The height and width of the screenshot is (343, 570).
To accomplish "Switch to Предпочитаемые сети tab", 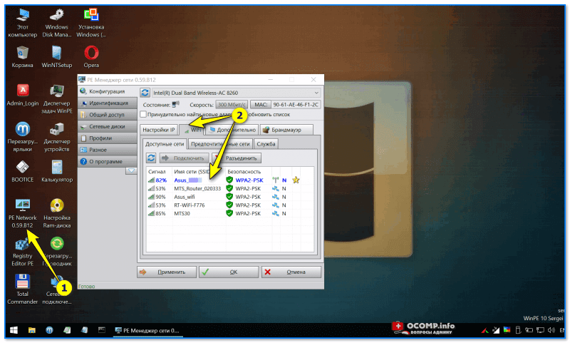I will click(220, 144).
